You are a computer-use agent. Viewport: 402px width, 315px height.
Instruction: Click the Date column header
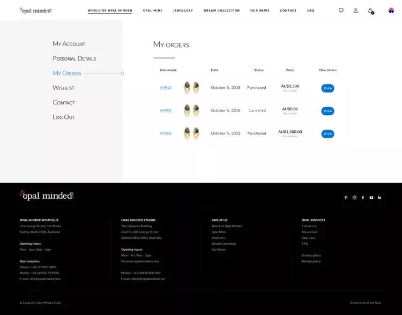tap(214, 70)
